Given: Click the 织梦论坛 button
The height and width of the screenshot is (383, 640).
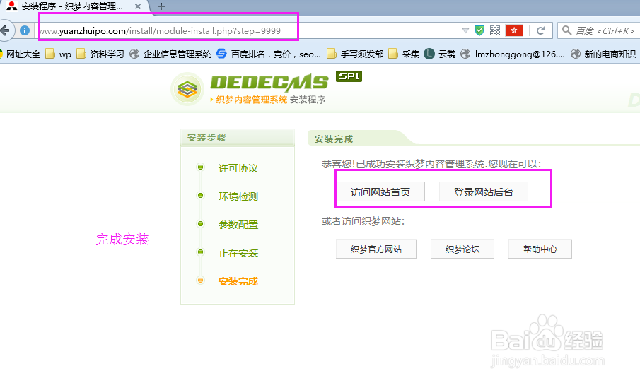Looking at the screenshot, I should pyautogui.click(x=462, y=249).
